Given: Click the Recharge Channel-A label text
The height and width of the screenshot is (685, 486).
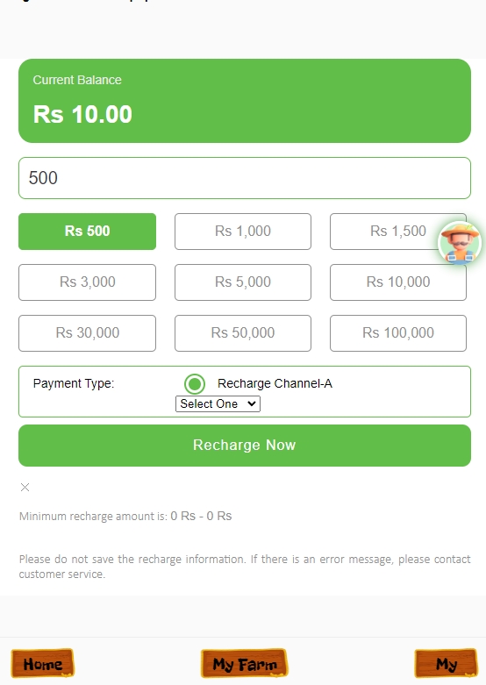Looking at the screenshot, I should 275,383.
